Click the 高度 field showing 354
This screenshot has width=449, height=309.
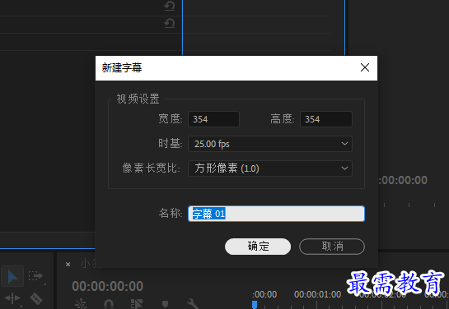click(x=326, y=119)
